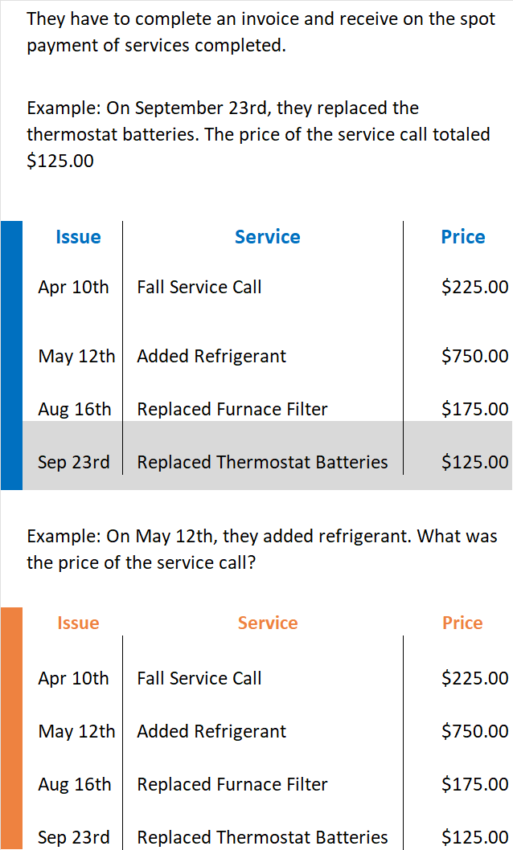Click the orange "Price" column header
The height and width of the screenshot is (850, 513).
pos(462,623)
